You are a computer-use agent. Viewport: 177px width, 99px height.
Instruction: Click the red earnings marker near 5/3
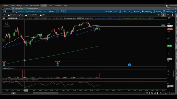click(x=58, y=63)
